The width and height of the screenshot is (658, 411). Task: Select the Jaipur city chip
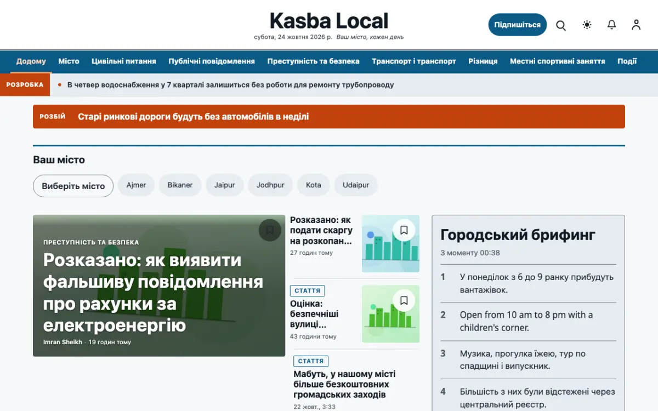tap(225, 185)
